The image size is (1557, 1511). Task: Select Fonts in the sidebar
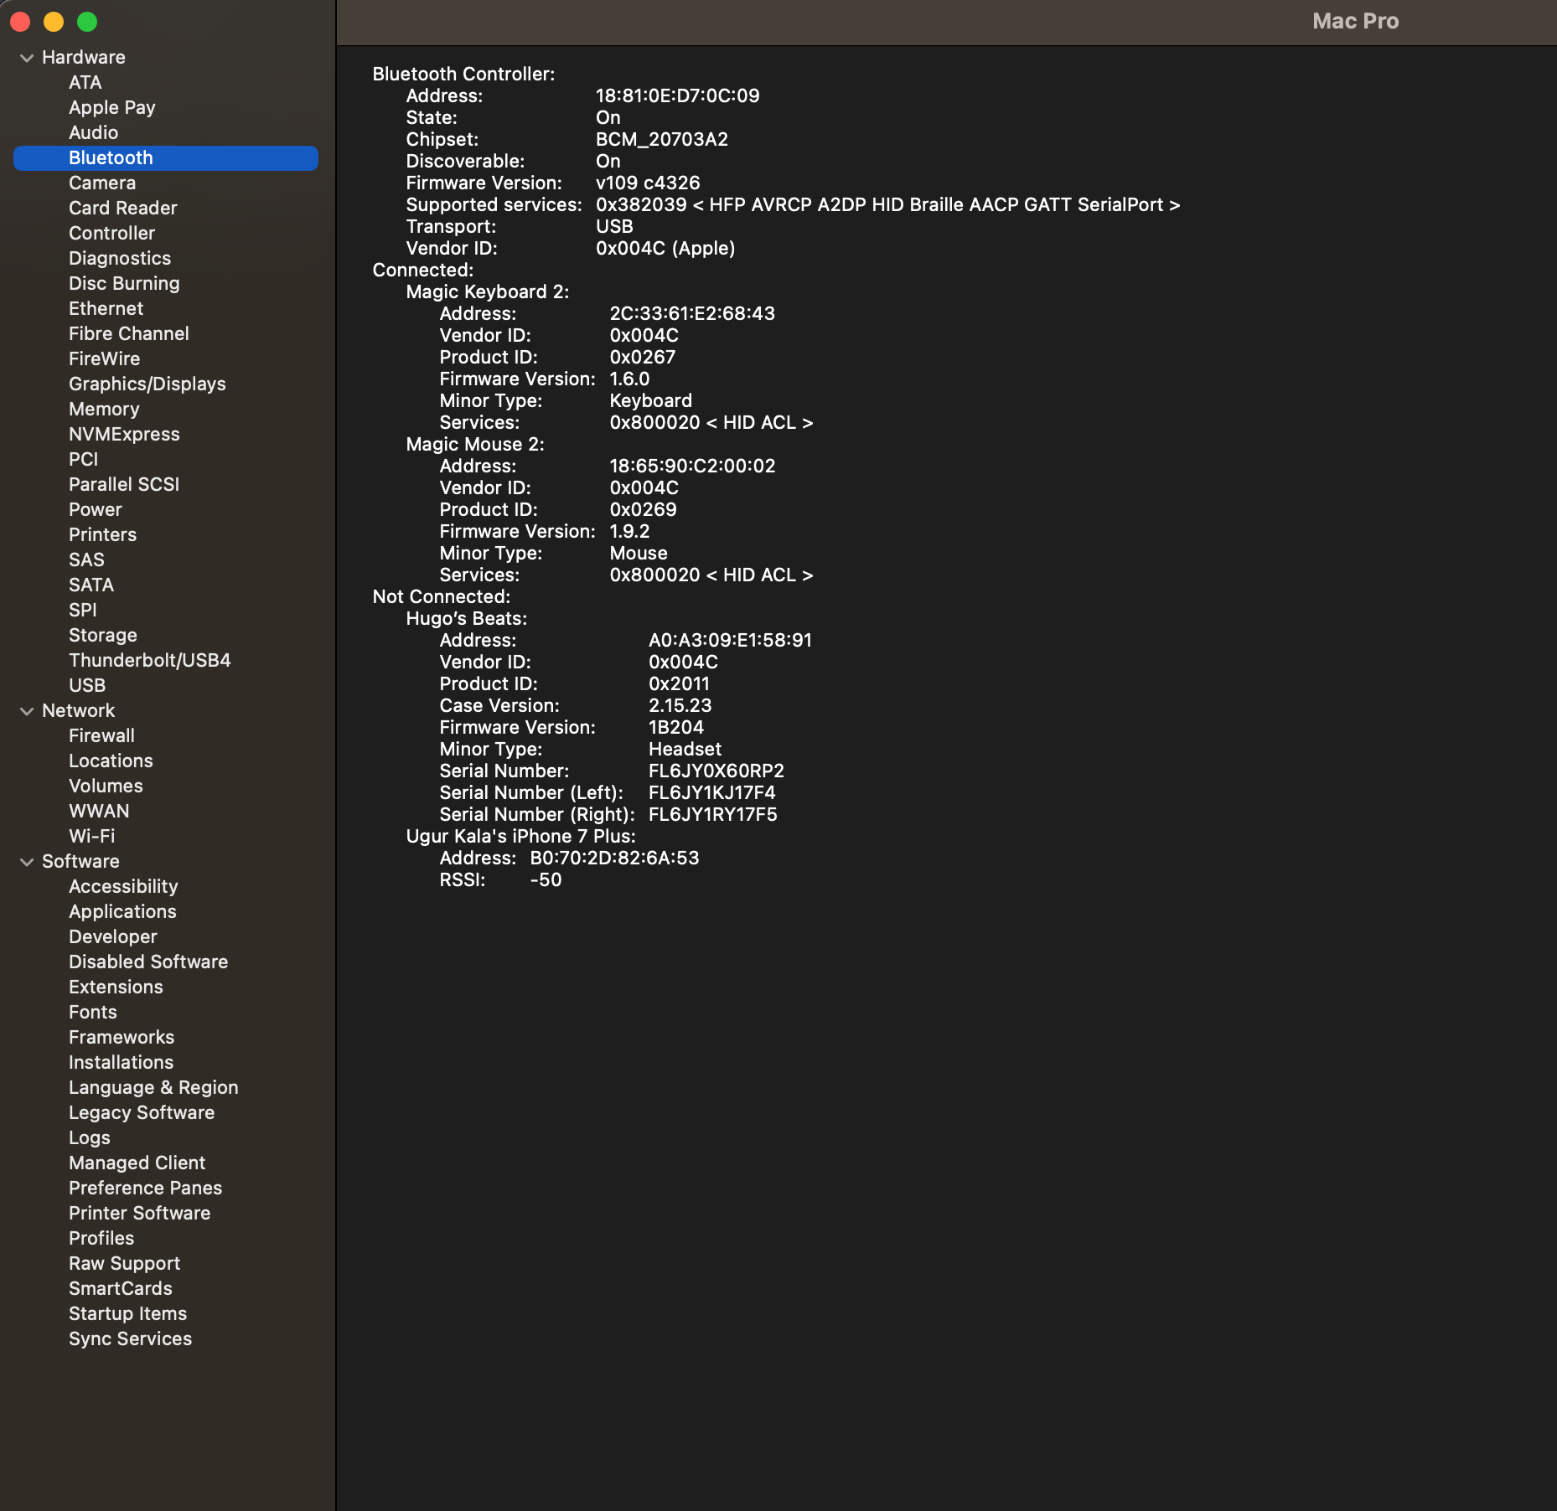[93, 1012]
